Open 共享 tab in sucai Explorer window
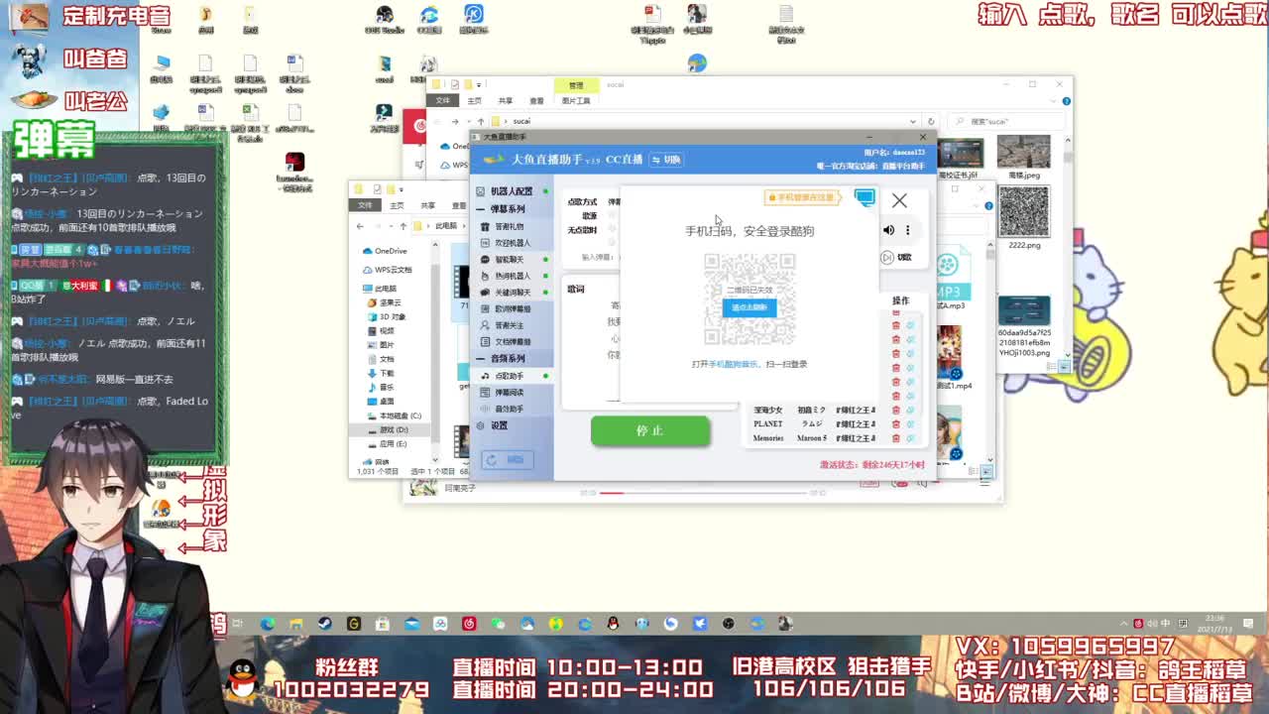This screenshot has height=714, width=1269. tap(506, 100)
